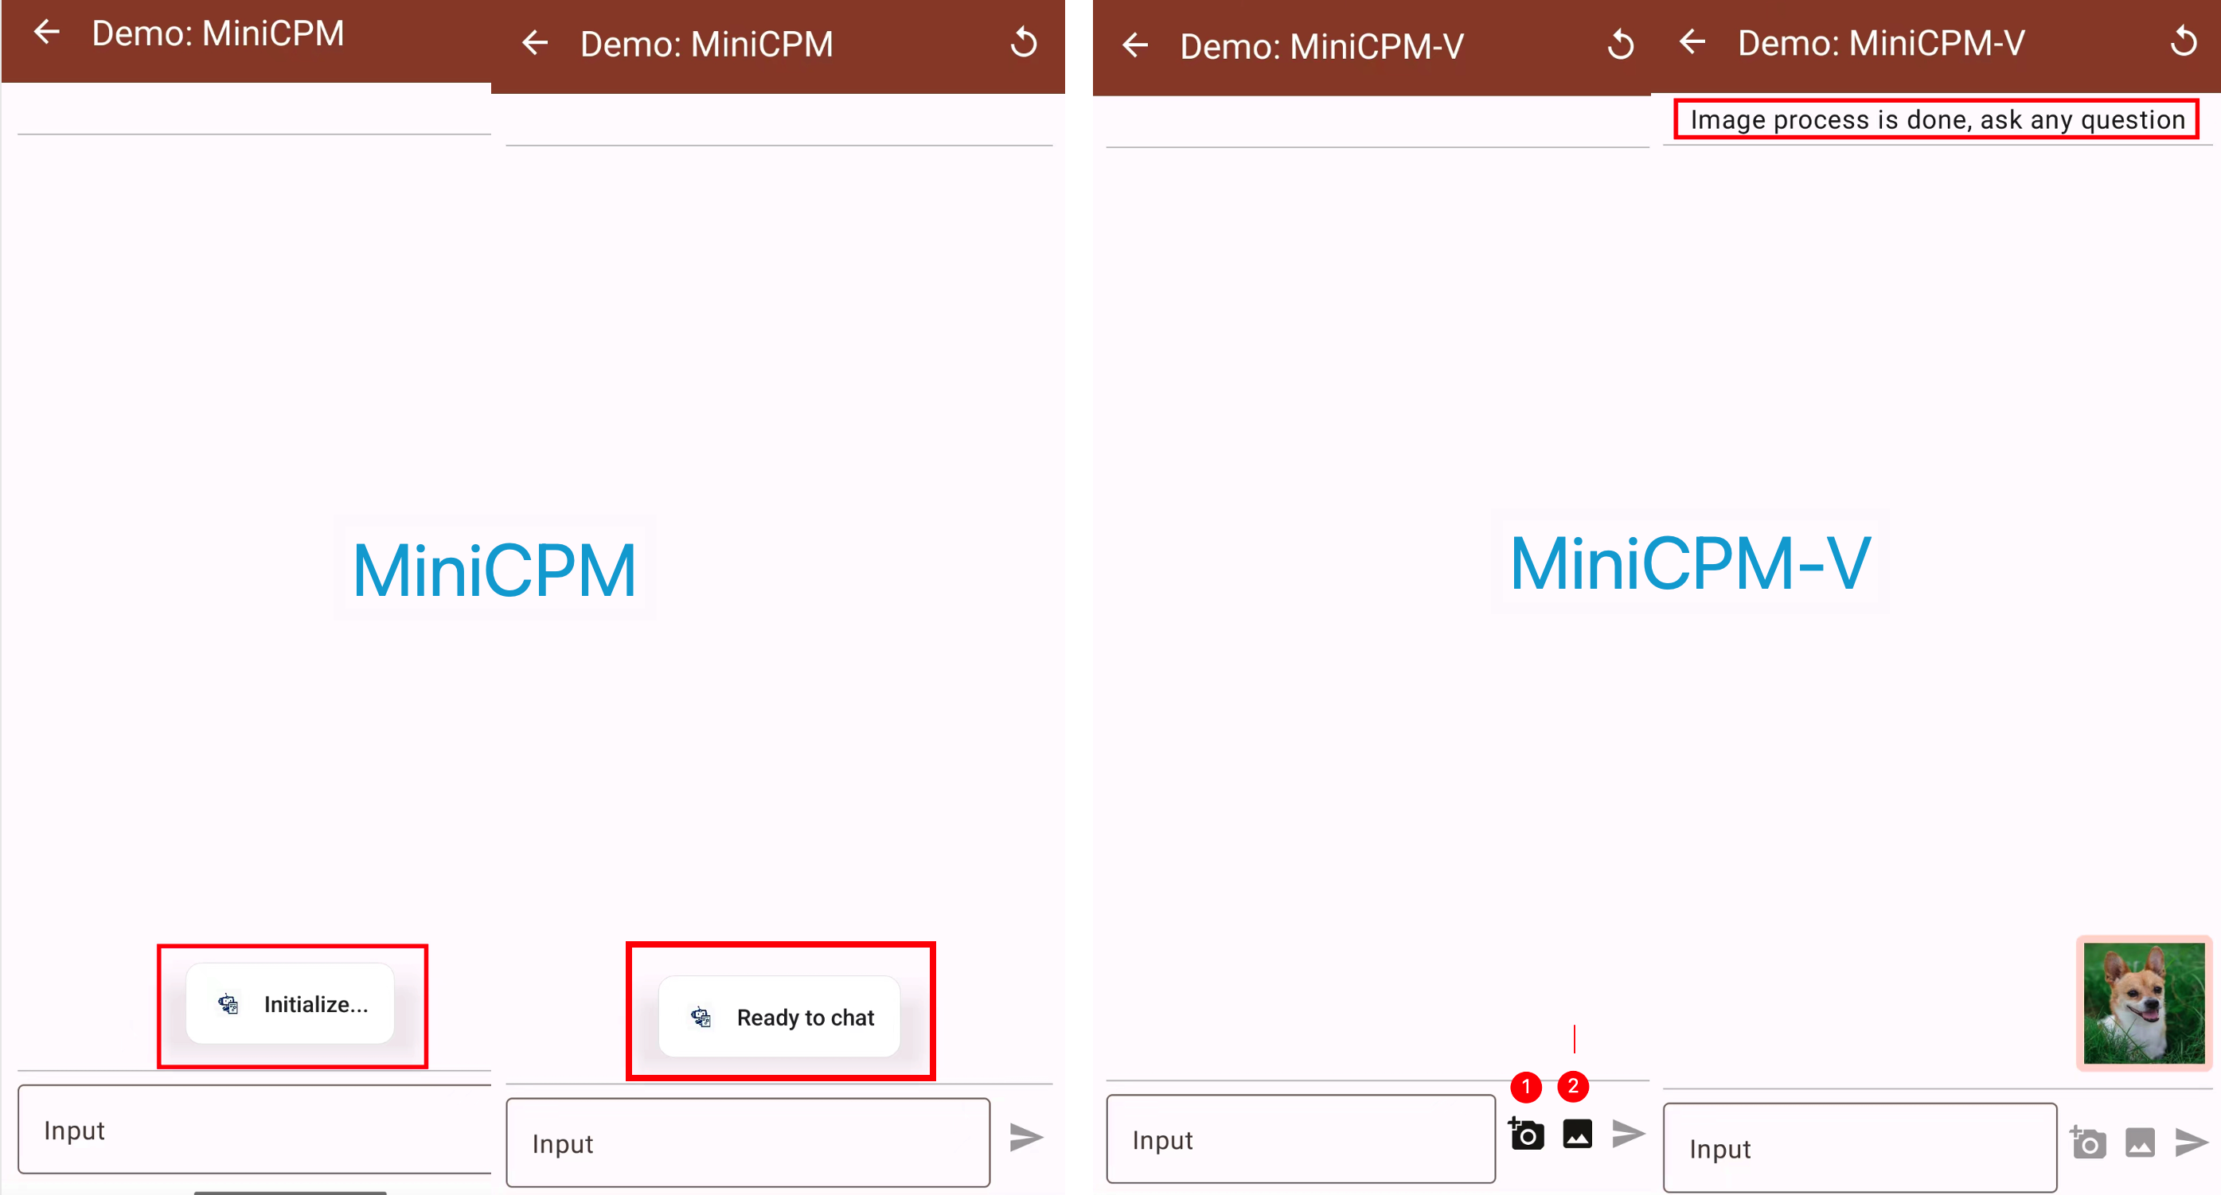Click the rightmost camera icon in last panel
This screenshot has width=2221, height=1195.
[2089, 1142]
